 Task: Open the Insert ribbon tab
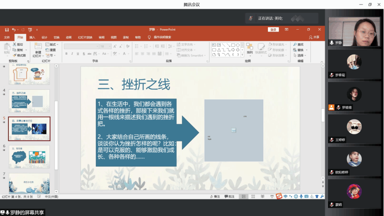(32, 37)
